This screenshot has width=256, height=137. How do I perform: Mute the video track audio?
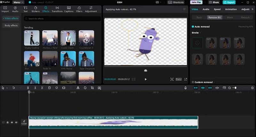(x=16, y=122)
